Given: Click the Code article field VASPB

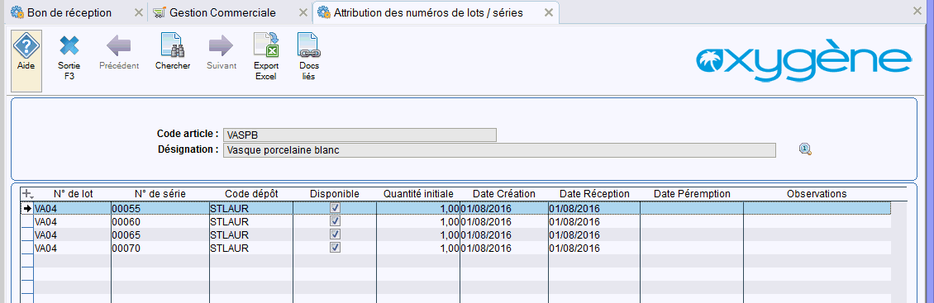Looking at the screenshot, I should [360, 135].
